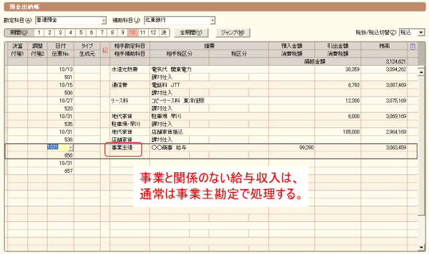Viewport: 429px width, 254px height.
Task: Click the 相手勘定科目 column header
Action: [x=129, y=46]
